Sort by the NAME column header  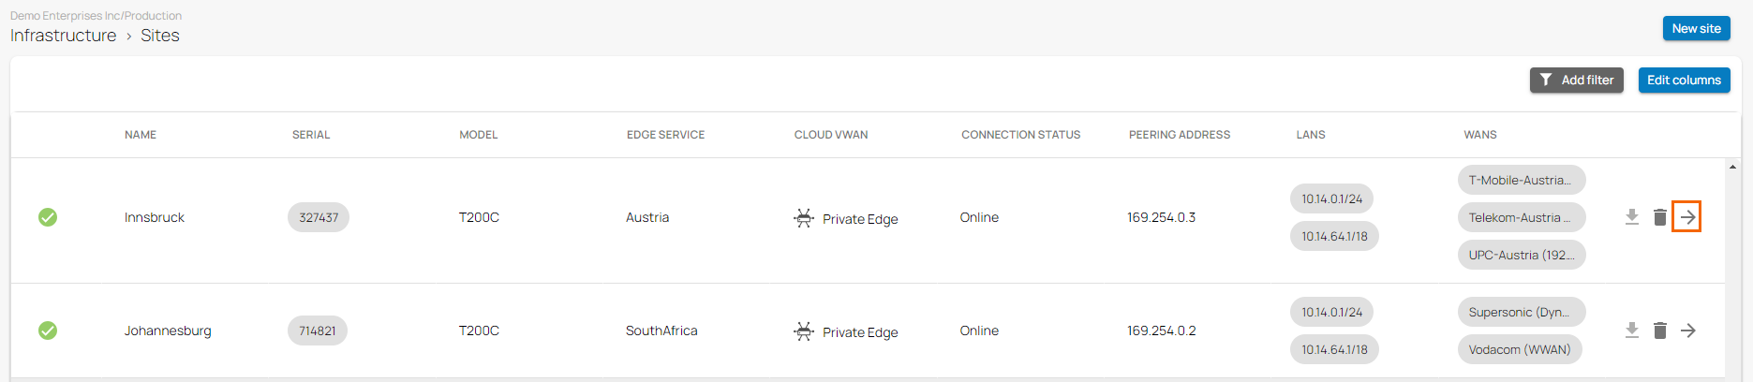point(141,135)
